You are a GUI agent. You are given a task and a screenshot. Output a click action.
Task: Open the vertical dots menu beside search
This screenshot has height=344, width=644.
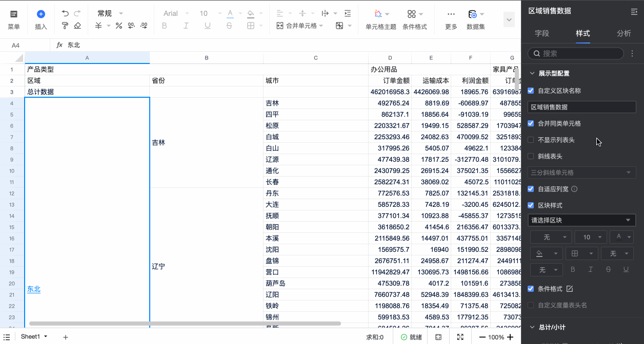click(x=632, y=53)
